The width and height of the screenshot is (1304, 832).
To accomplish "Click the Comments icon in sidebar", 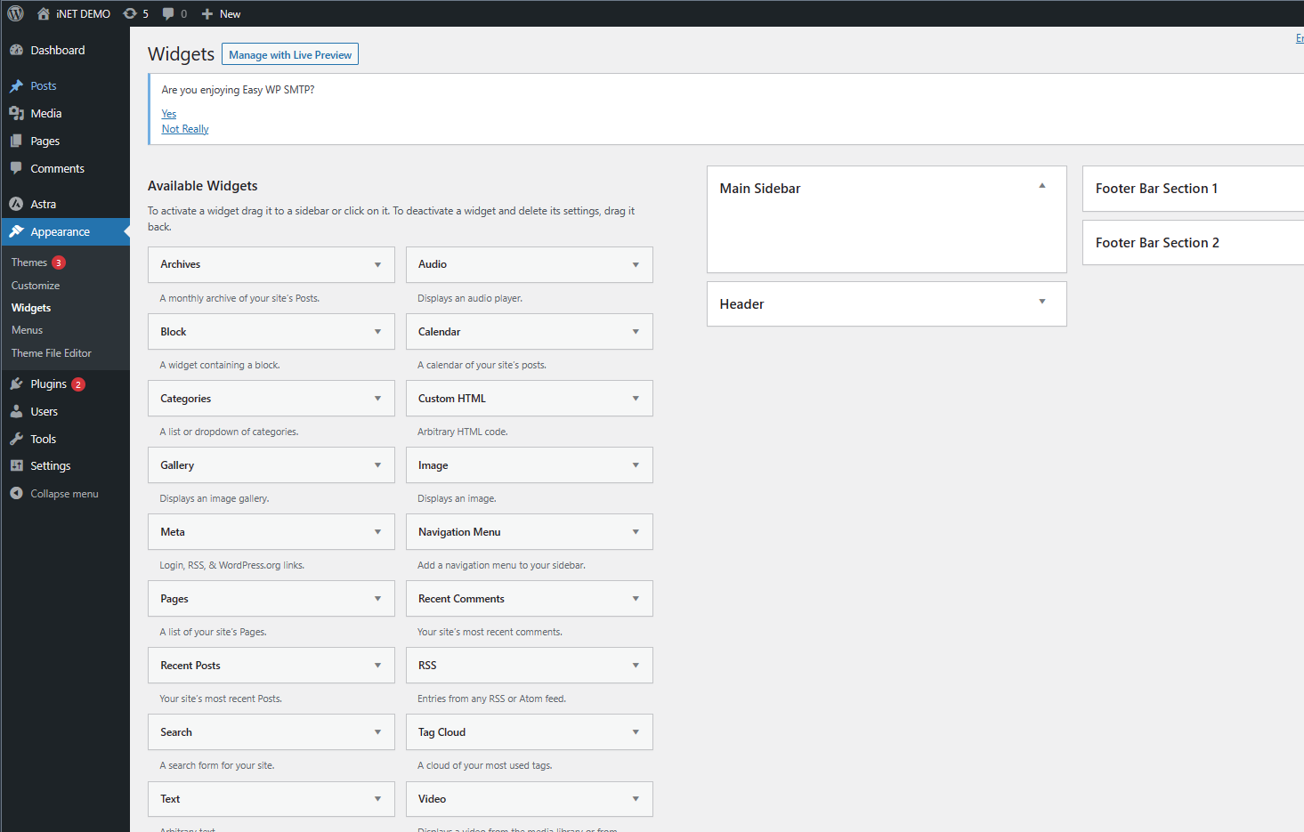I will (x=16, y=168).
